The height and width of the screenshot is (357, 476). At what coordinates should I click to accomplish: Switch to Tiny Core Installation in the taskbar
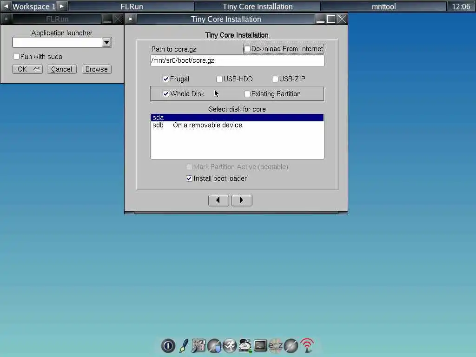[258, 7]
